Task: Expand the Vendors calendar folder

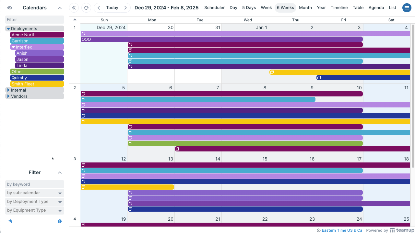Action: 8,96
